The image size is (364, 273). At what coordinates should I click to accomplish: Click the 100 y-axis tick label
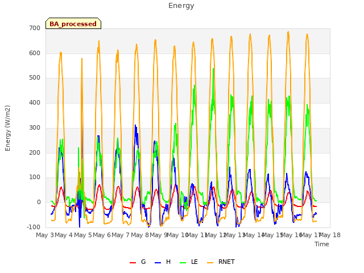pos(35,177)
